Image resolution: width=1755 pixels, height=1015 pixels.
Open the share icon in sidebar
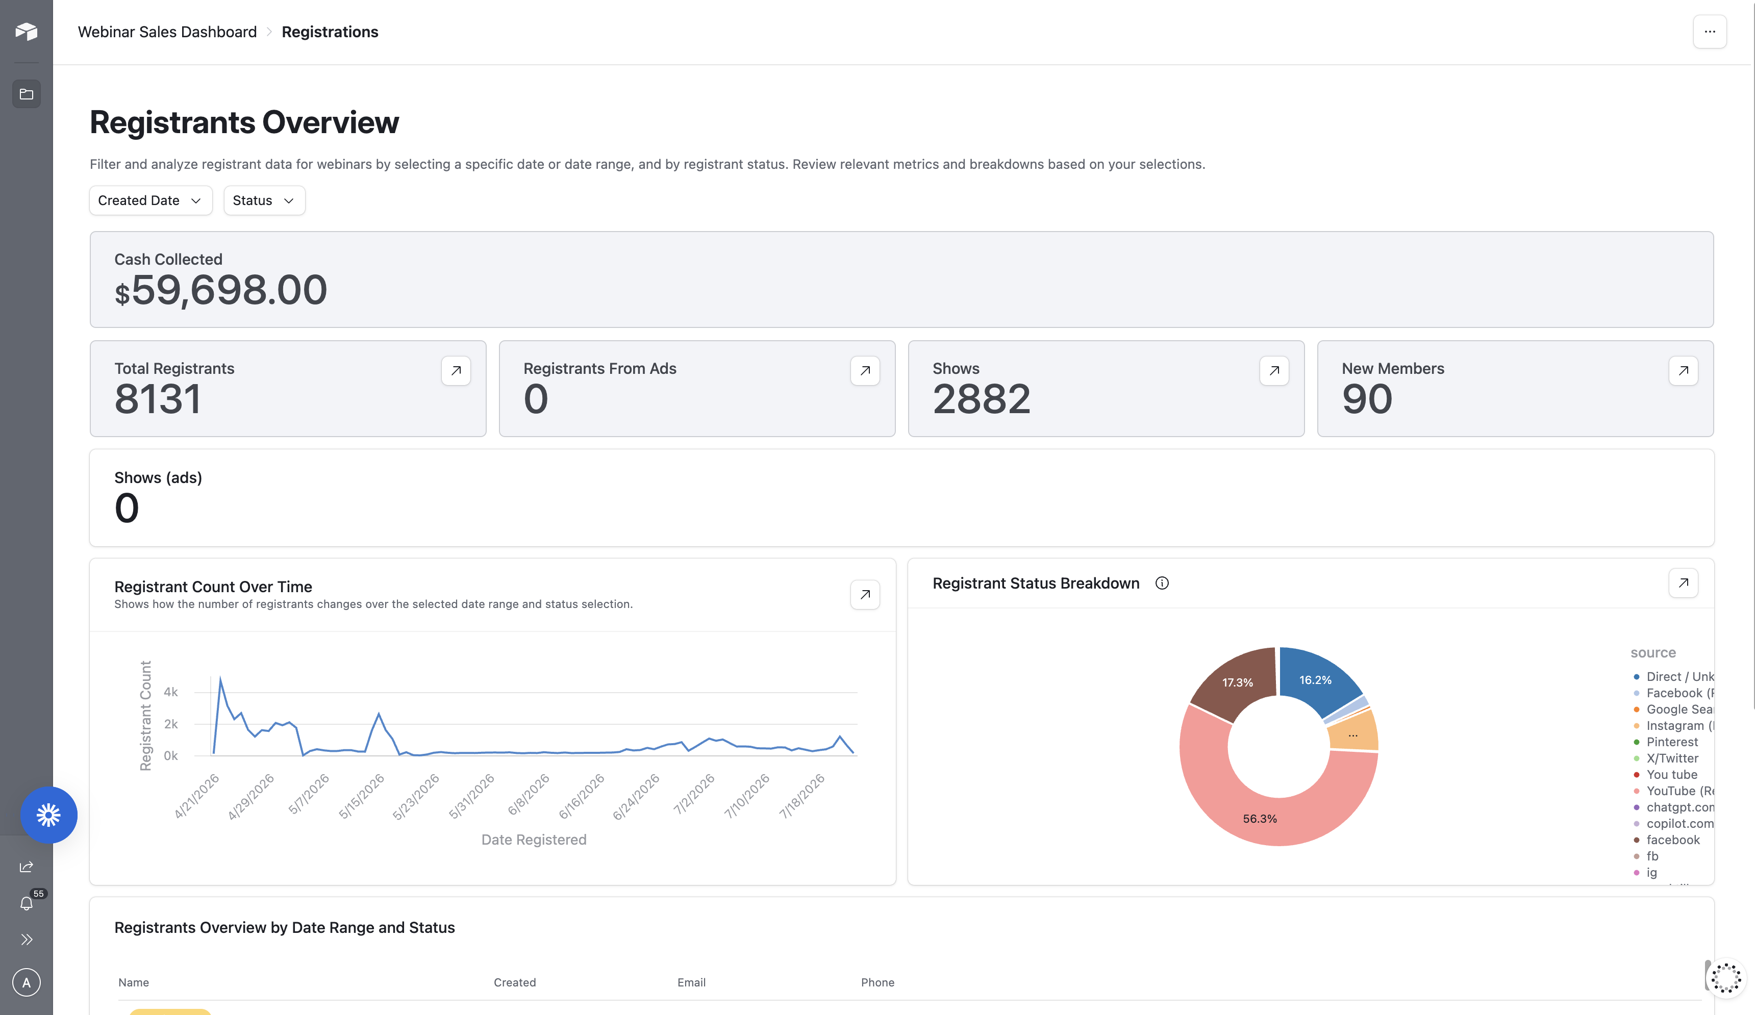point(27,867)
